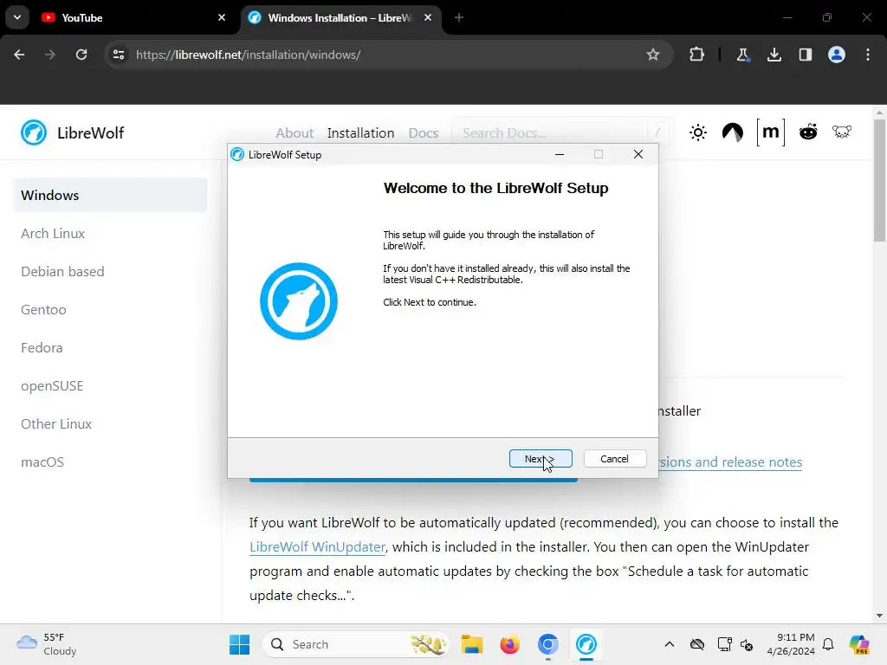Toggle light/dark theme sun icon
The image size is (887, 665).
click(698, 132)
